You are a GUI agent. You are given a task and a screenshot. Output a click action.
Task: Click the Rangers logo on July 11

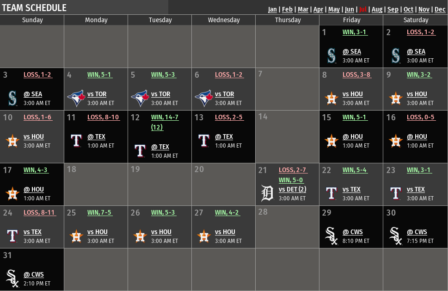coord(76,141)
